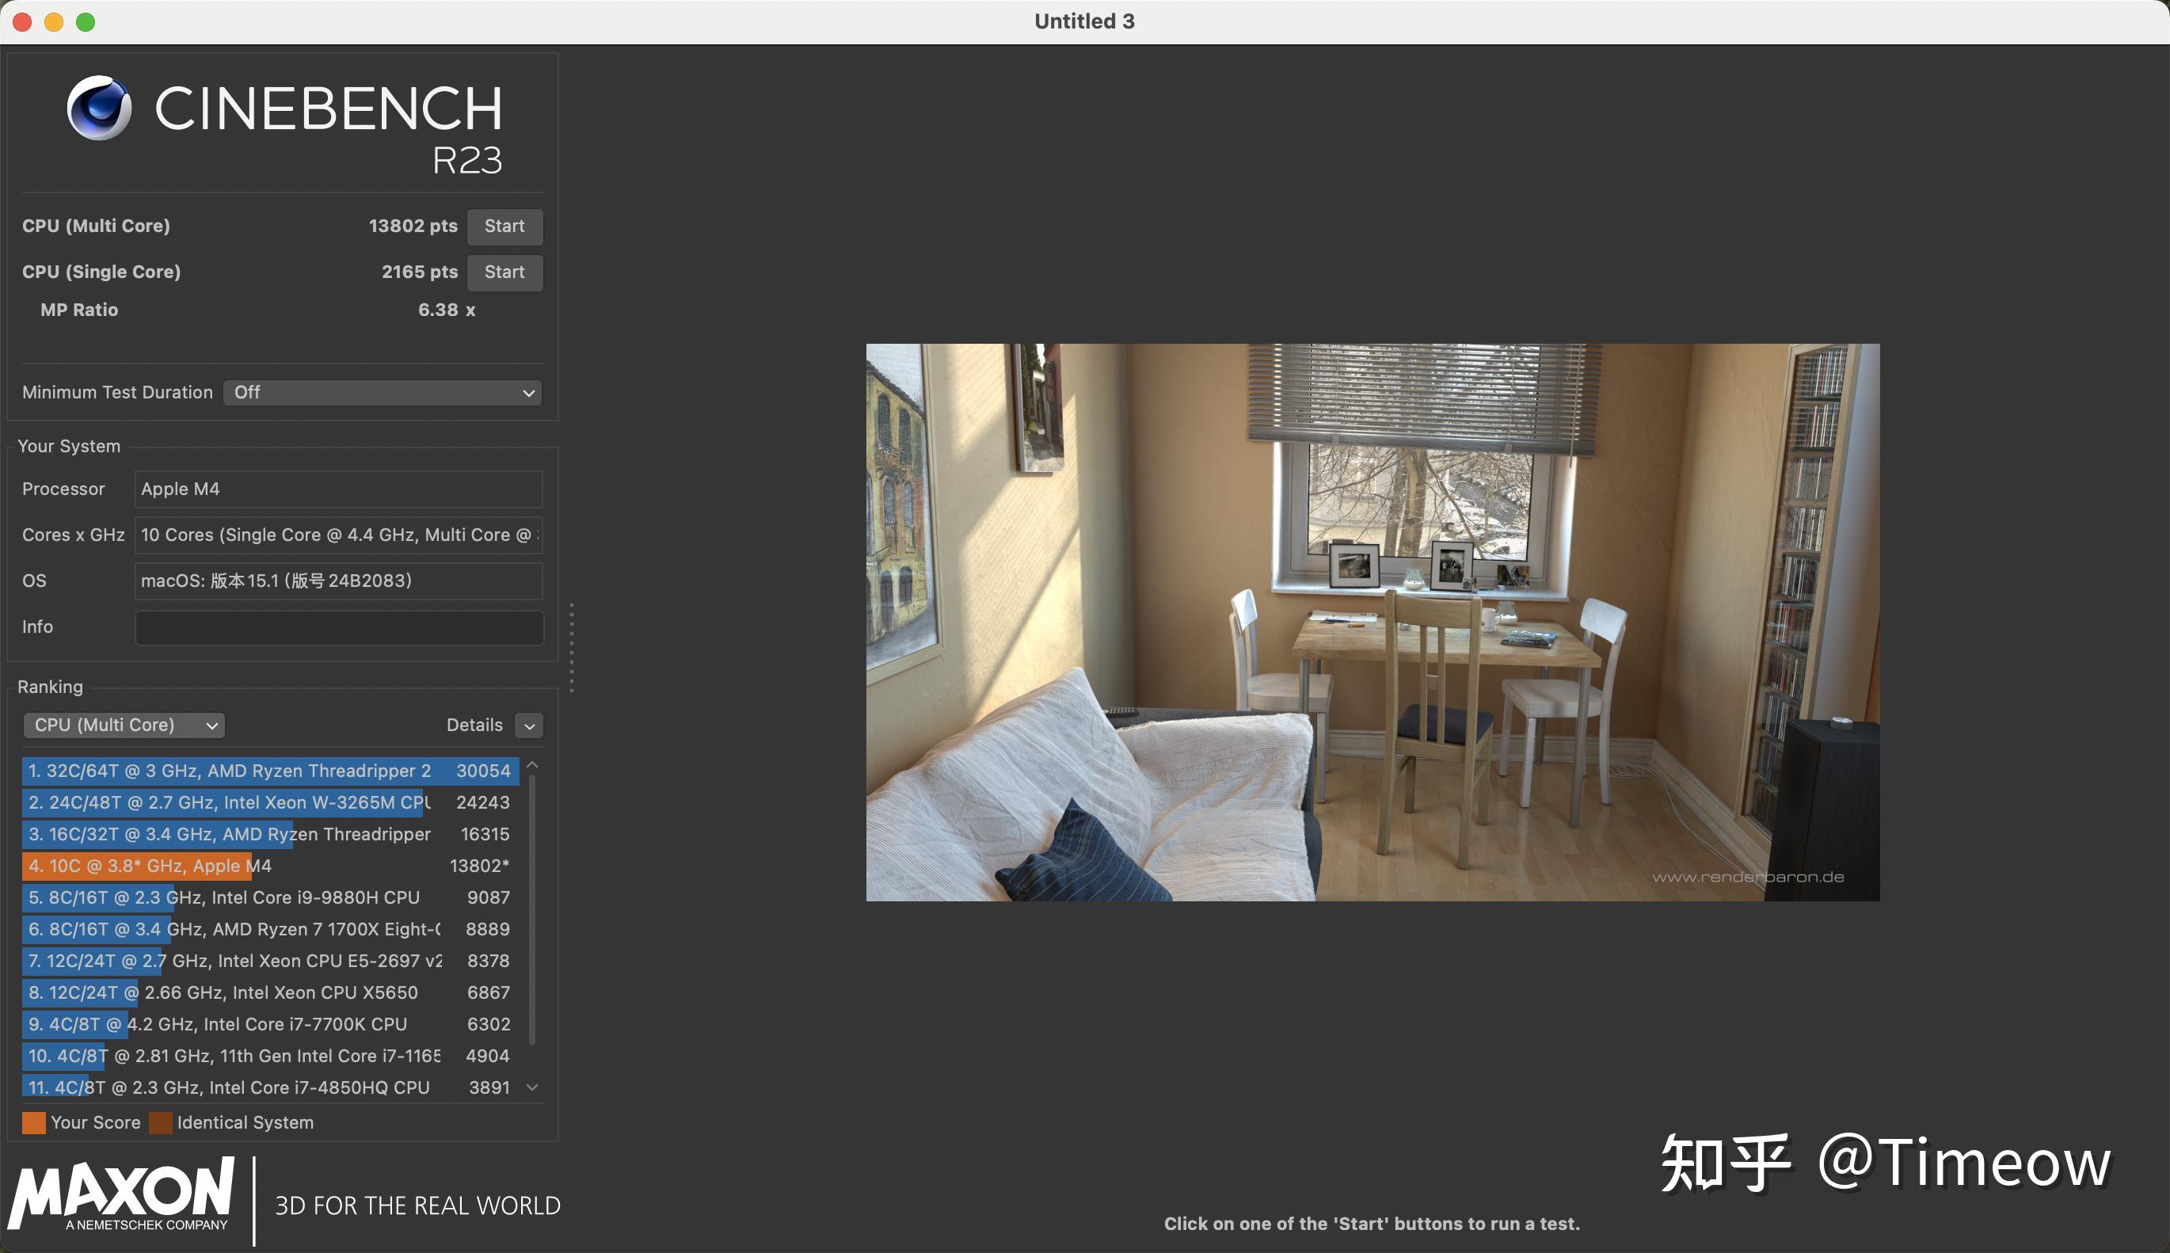Minimize the window with the yellow button

tap(54, 21)
